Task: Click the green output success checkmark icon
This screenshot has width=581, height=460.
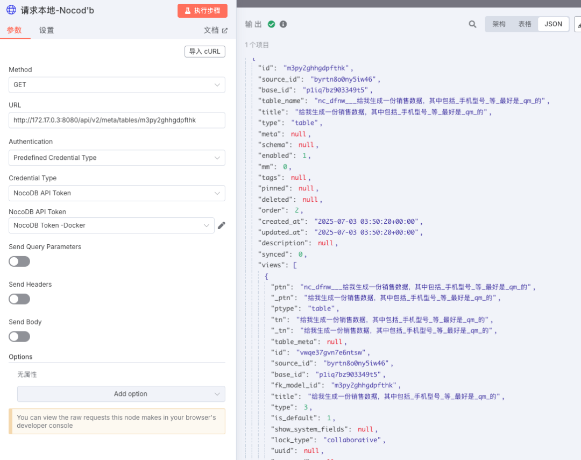Action: (x=272, y=24)
